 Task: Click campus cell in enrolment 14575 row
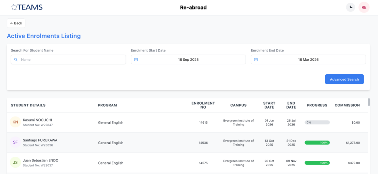tap(238, 163)
